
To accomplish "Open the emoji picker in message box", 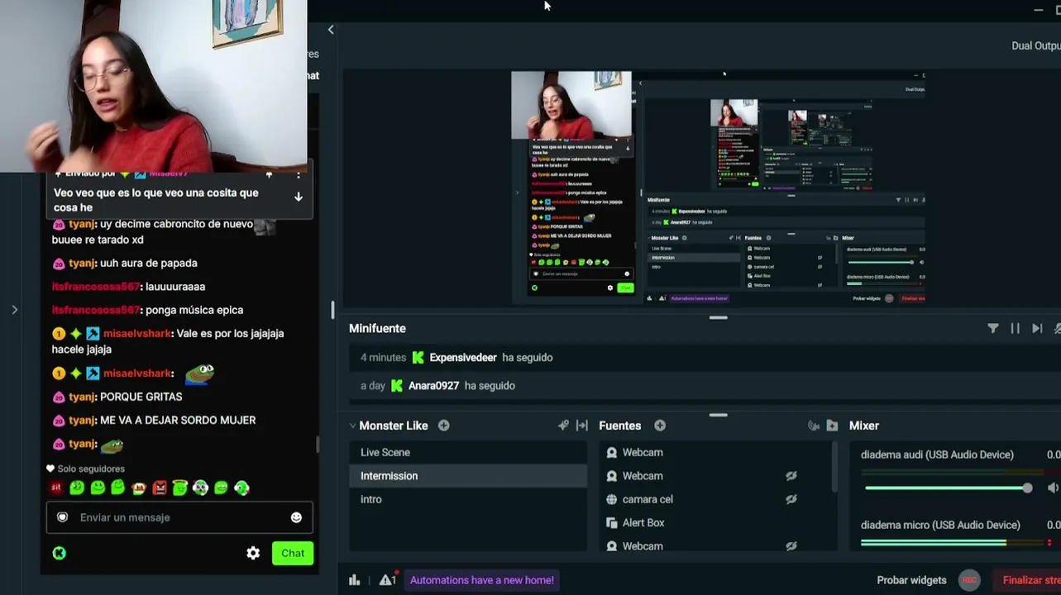I will click(x=296, y=517).
